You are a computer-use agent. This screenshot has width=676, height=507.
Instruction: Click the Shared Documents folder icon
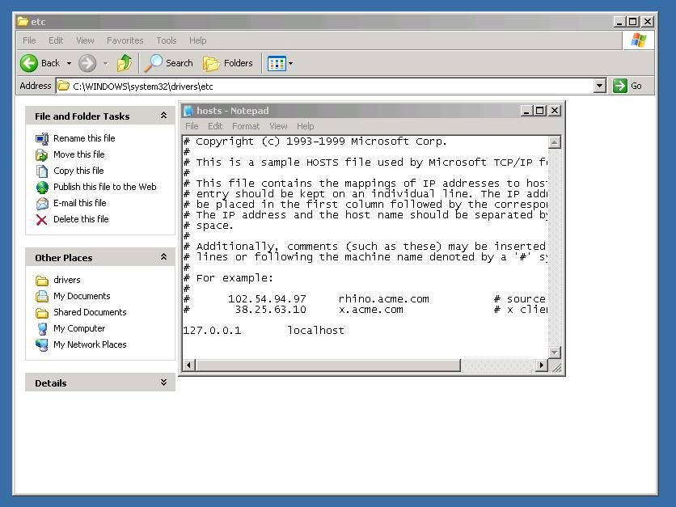click(x=42, y=313)
